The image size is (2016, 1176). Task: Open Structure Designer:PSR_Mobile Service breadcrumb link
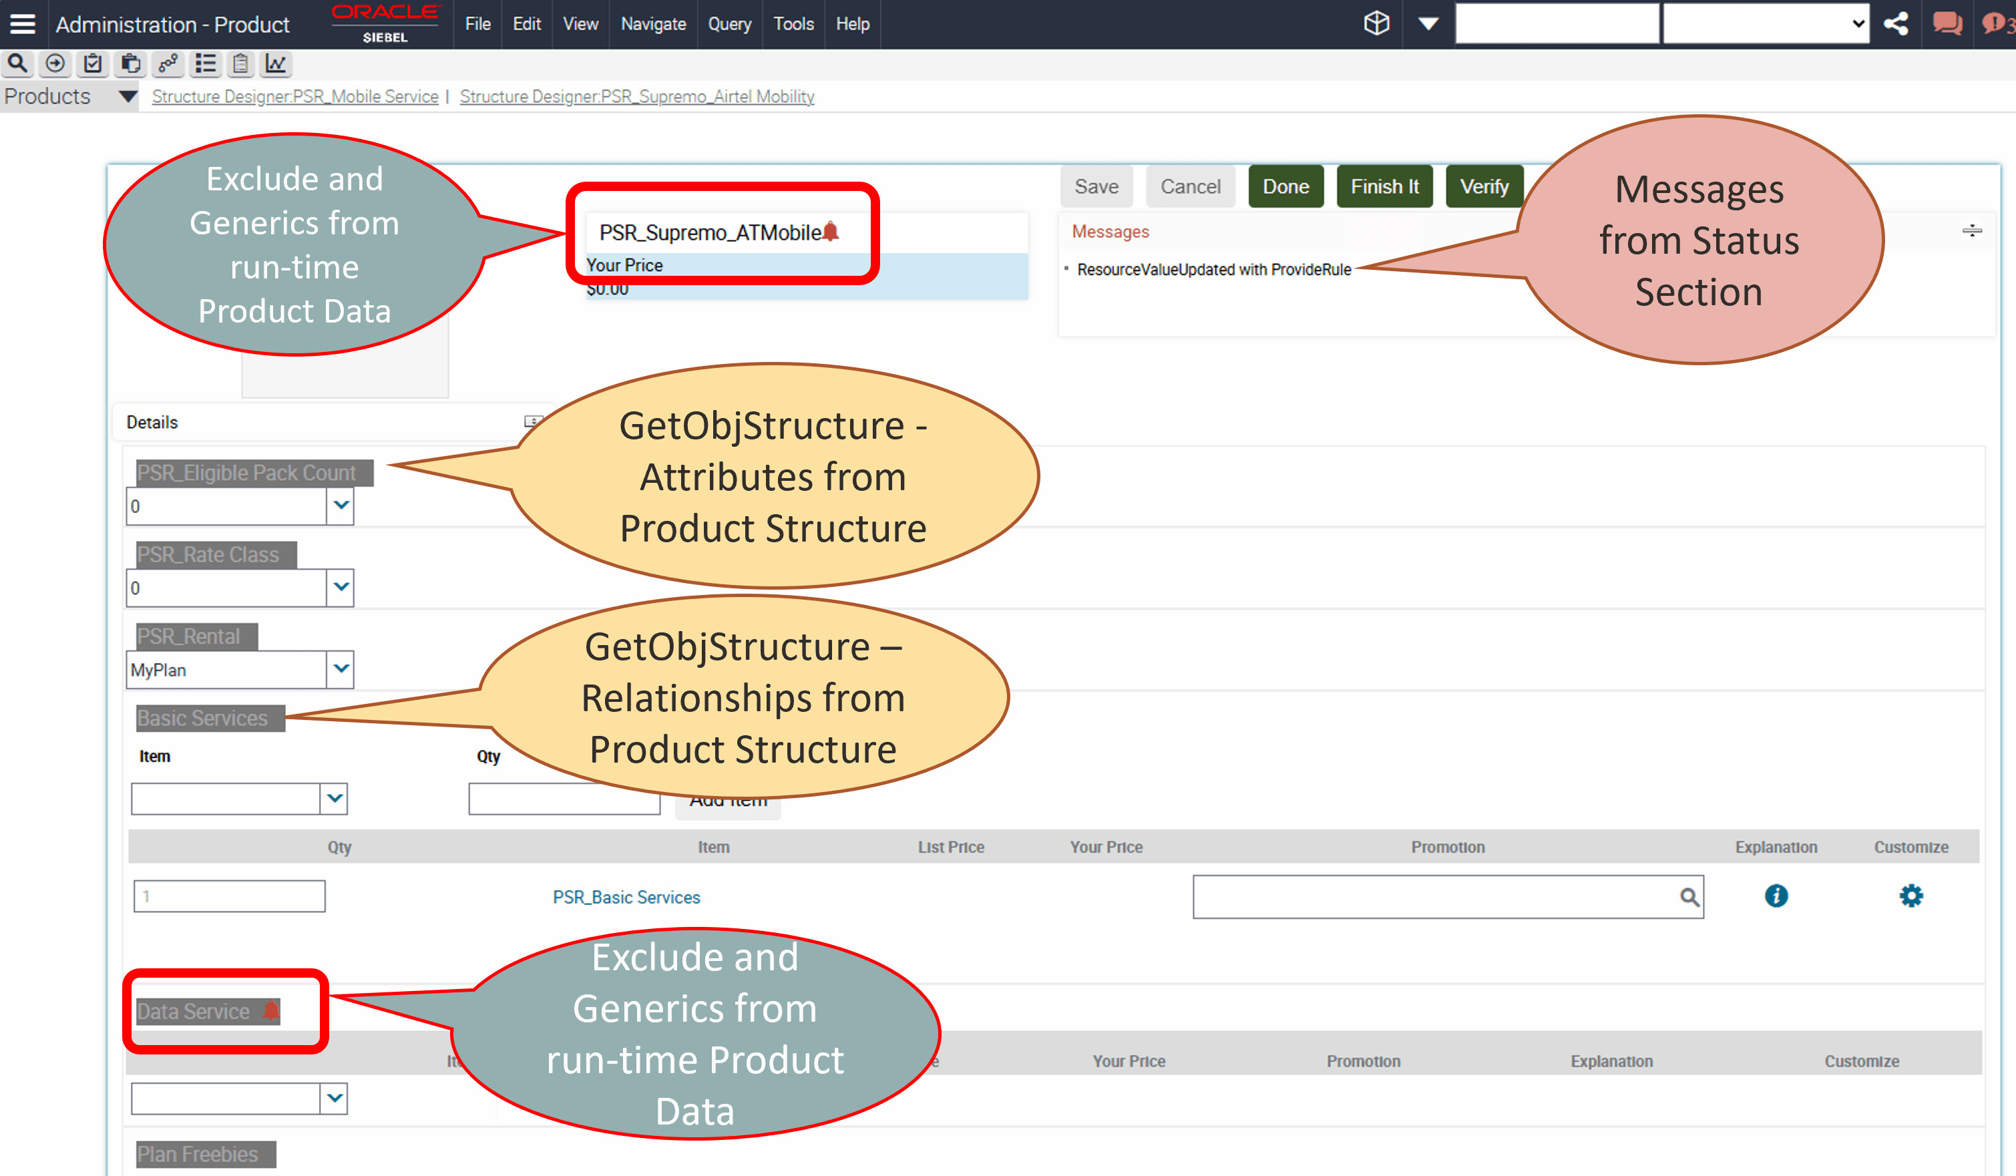pyautogui.click(x=294, y=97)
